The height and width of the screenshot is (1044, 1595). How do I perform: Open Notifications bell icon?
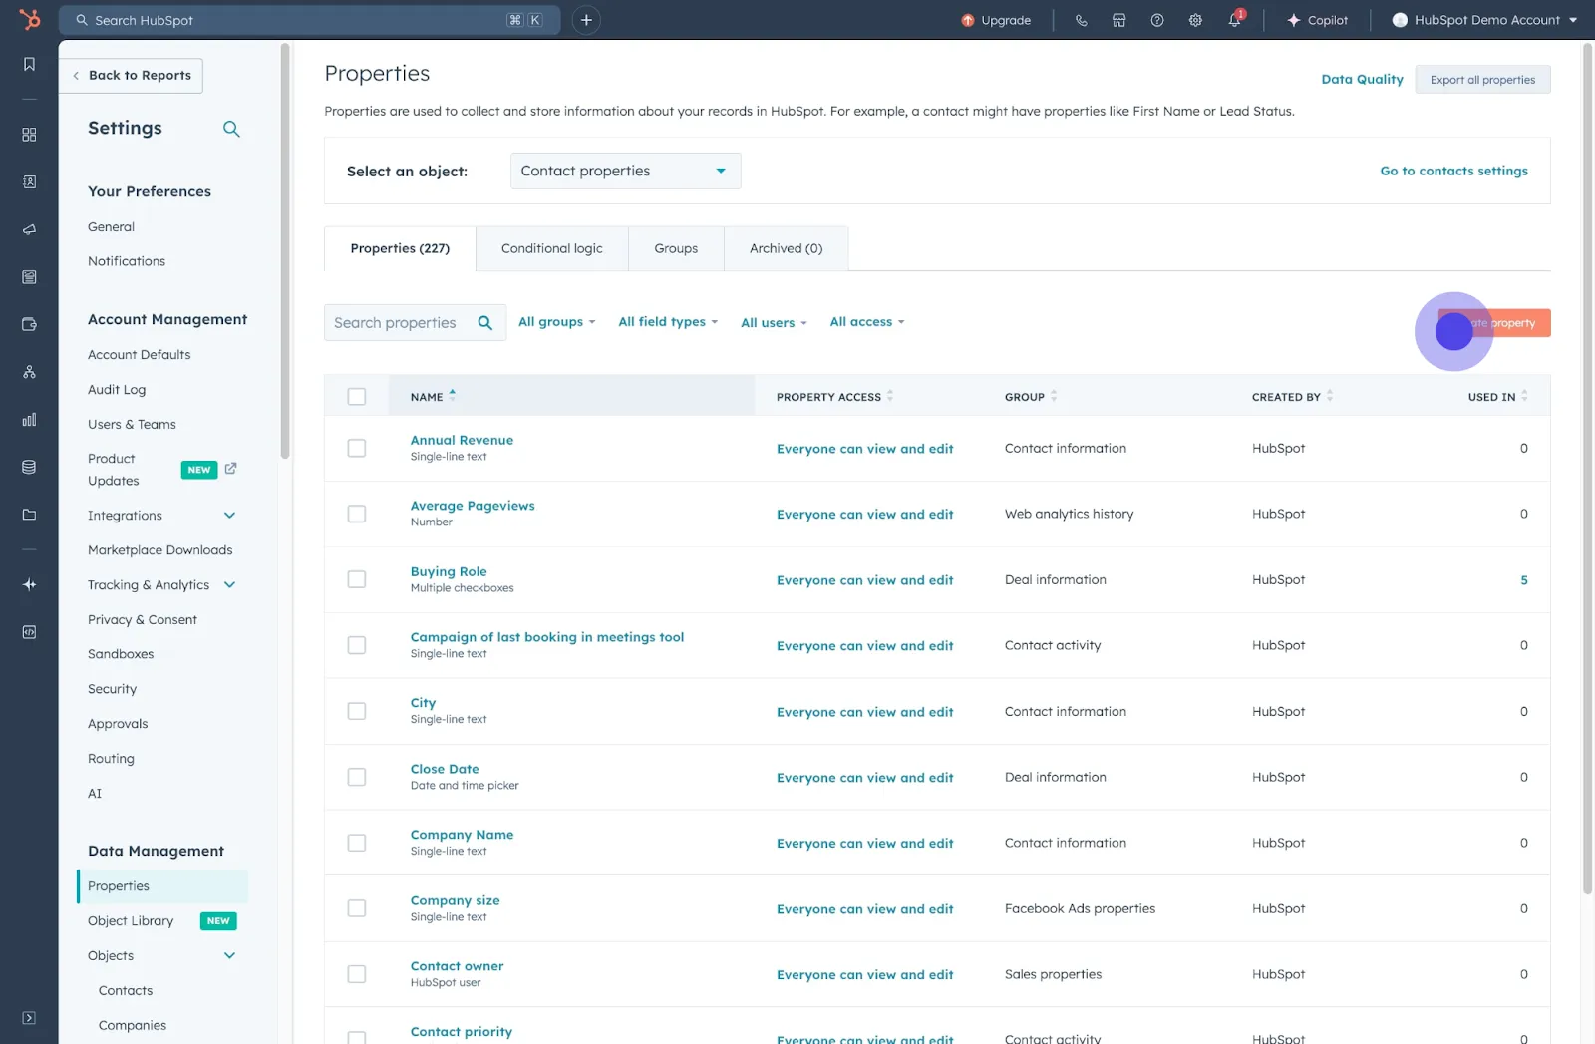pyautogui.click(x=1234, y=20)
